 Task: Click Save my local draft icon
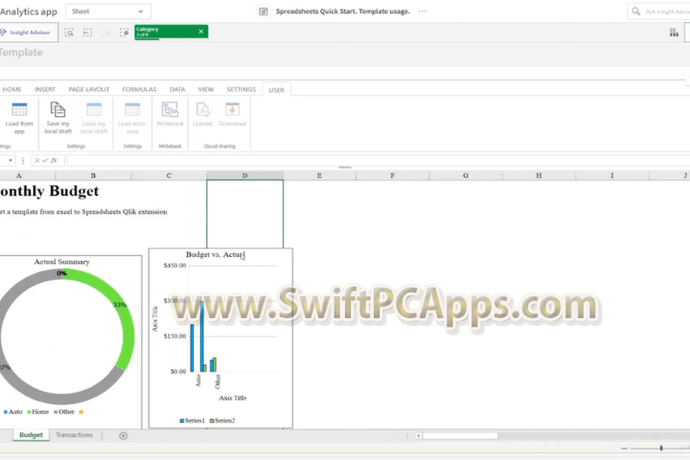57,109
